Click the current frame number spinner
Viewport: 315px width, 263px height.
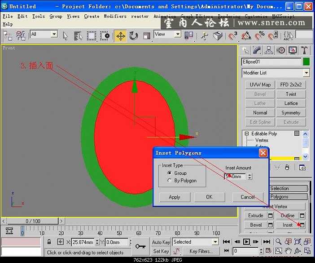coord(261,251)
